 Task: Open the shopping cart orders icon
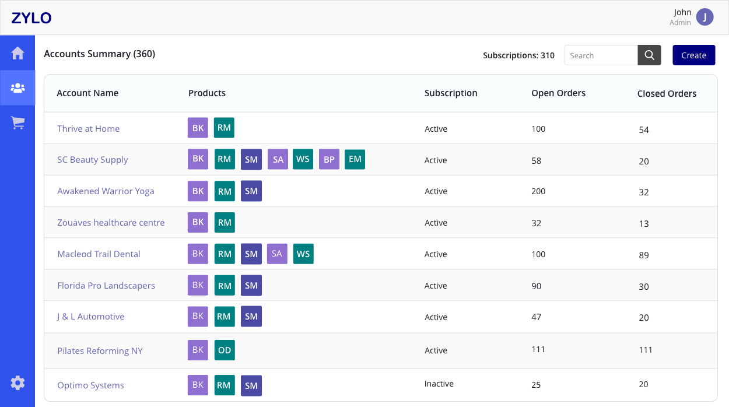[x=17, y=123]
